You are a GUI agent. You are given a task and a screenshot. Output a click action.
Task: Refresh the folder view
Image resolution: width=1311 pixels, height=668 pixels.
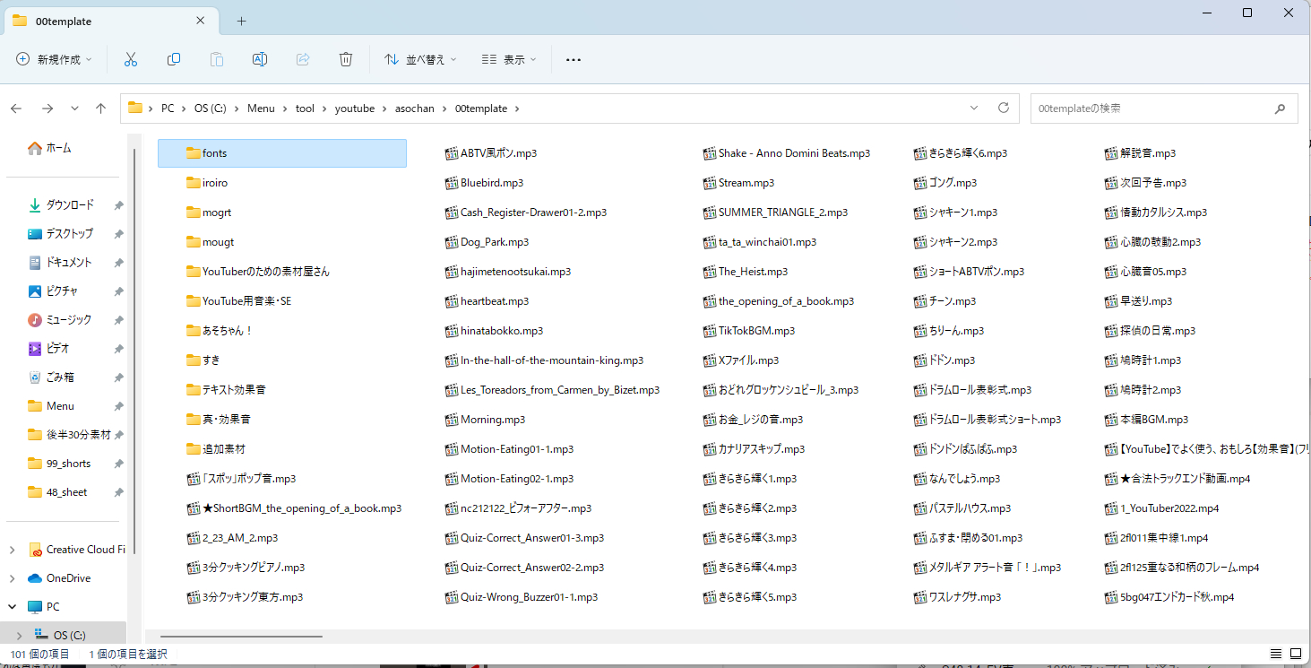pos(1004,108)
